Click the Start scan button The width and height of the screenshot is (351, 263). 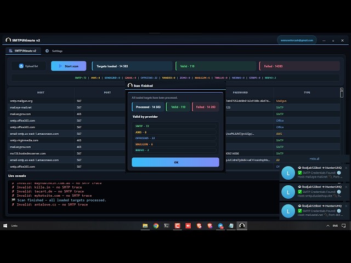pos(69,66)
